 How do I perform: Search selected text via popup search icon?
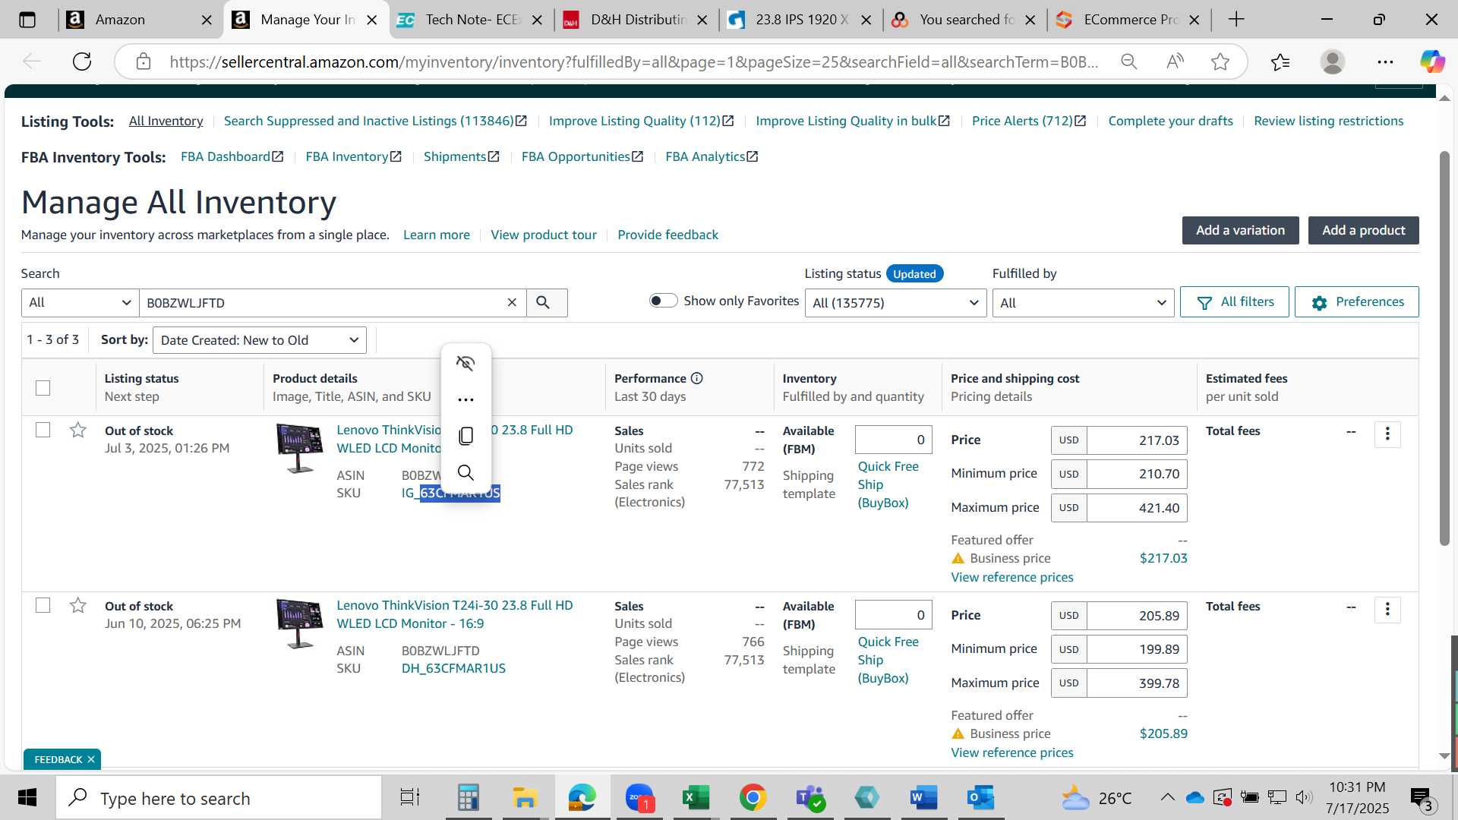[x=465, y=472]
